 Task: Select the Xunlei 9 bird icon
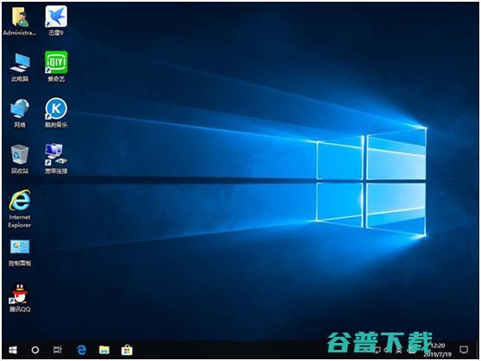[x=56, y=21]
